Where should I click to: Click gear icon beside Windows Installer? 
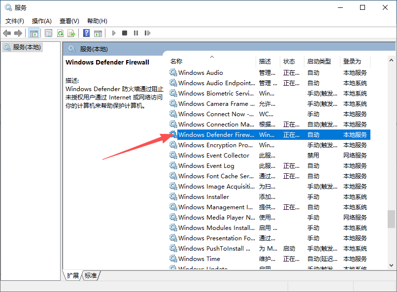(x=173, y=196)
